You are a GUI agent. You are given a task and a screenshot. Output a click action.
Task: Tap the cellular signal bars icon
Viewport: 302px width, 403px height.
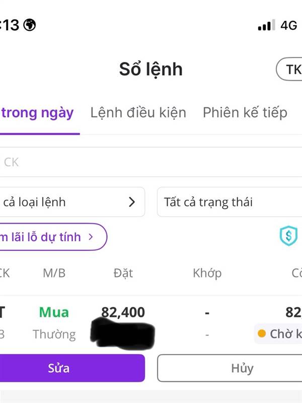click(266, 25)
